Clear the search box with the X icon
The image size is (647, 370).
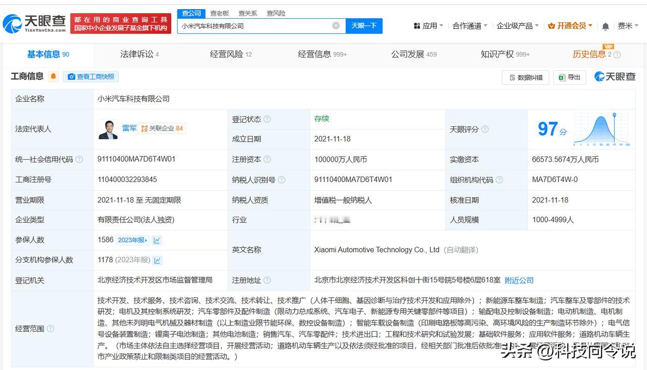336,26
